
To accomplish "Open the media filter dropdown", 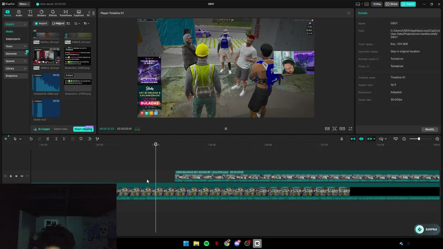I will [86, 24].
